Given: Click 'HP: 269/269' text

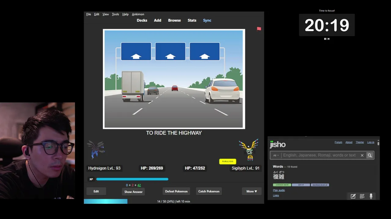Looking at the screenshot, I should click(x=152, y=168).
